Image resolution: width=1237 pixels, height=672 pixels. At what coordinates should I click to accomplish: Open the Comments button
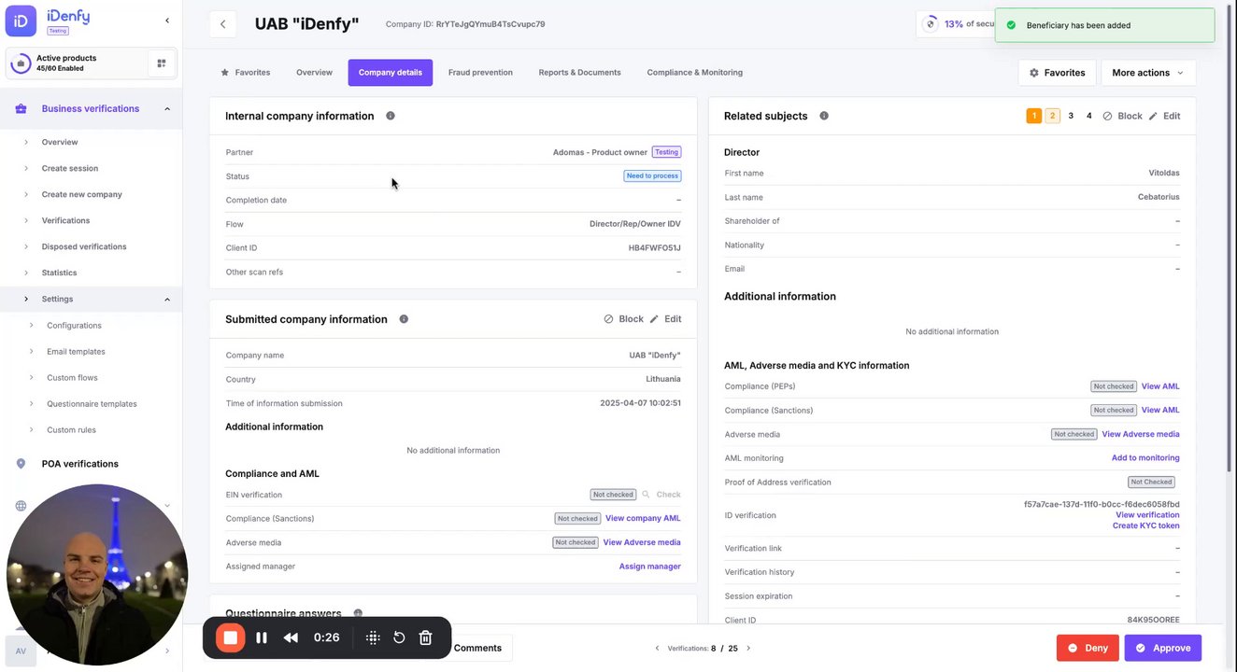478,648
